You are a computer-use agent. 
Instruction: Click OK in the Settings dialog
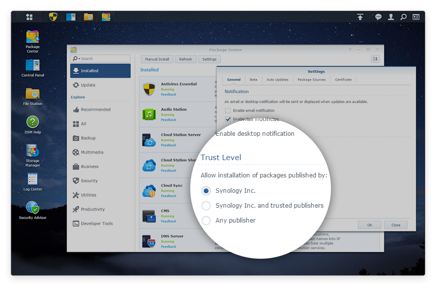click(x=370, y=225)
